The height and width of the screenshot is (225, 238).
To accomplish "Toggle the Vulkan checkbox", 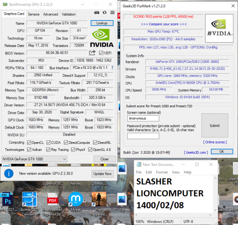I will click(29, 150).
